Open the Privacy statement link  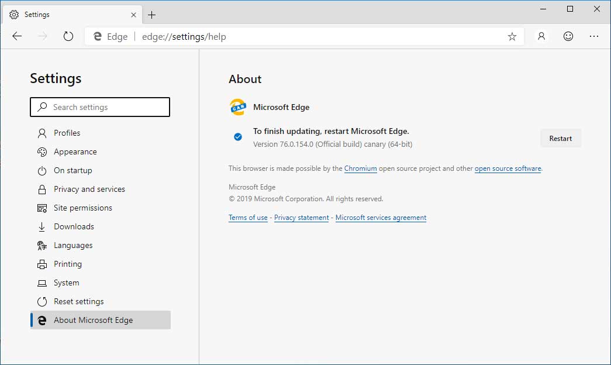pyautogui.click(x=301, y=218)
